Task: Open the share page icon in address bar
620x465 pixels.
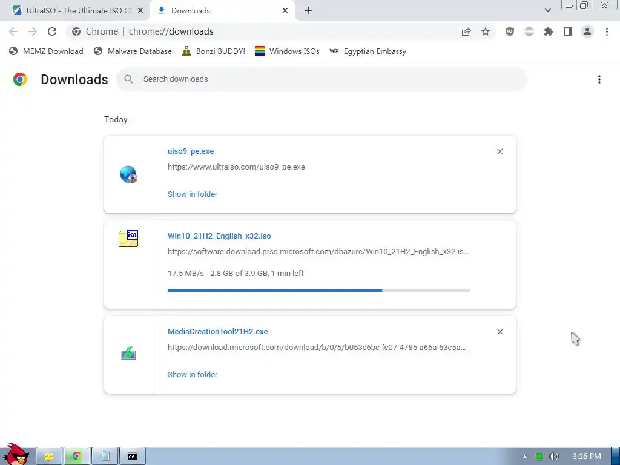Action: pos(466,31)
